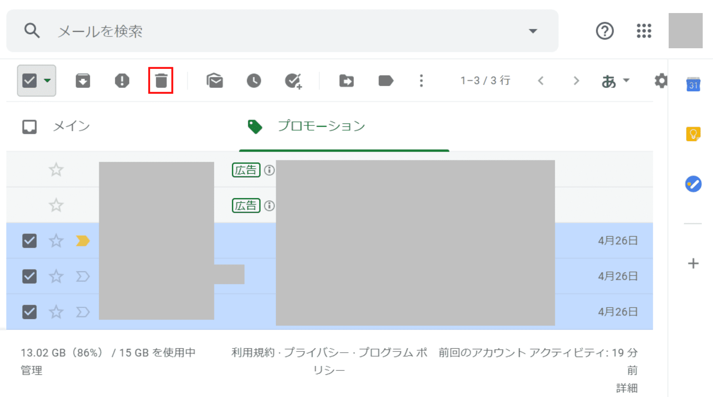
Task: Click the 管理 storage link
Action: (x=31, y=371)
